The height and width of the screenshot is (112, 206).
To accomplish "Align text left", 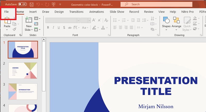I will click(115, 28).
